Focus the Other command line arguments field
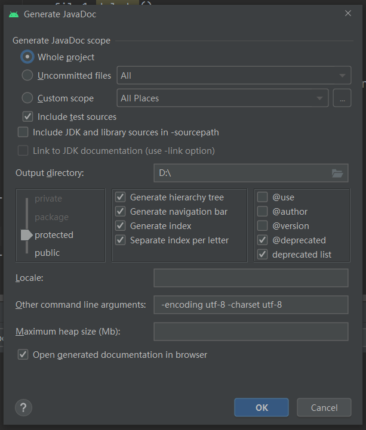The height and width of the screenshot is (430, 366). 251,305
